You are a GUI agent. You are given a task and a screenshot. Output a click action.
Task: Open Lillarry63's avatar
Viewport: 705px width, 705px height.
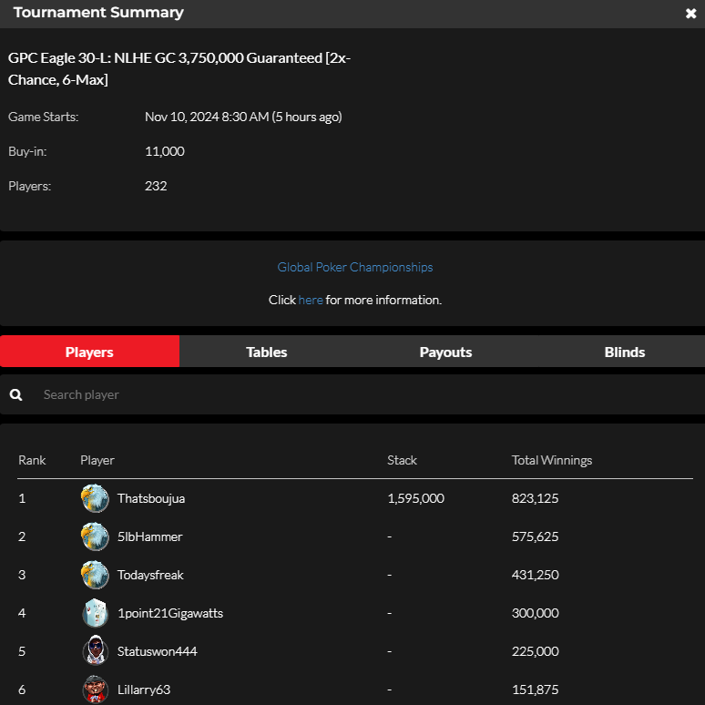click(x=95, y=690)
